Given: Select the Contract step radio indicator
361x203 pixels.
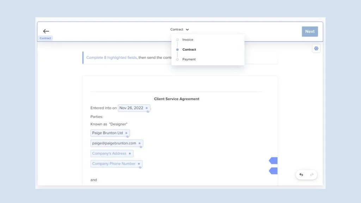Looking at the screenshot, I should 178,50.
